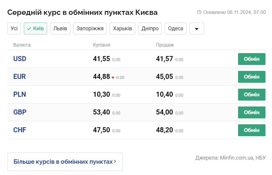
Task: Click the -0.00 change value for EUR
Action: click(120, 78)
